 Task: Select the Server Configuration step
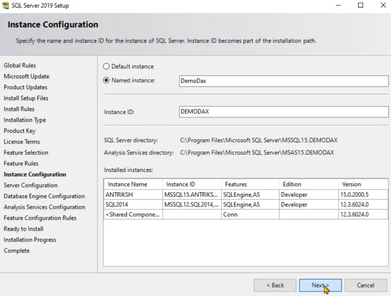(x=31, y=185)
